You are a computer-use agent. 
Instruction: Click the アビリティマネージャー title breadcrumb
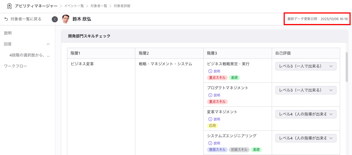click(36, 6)
